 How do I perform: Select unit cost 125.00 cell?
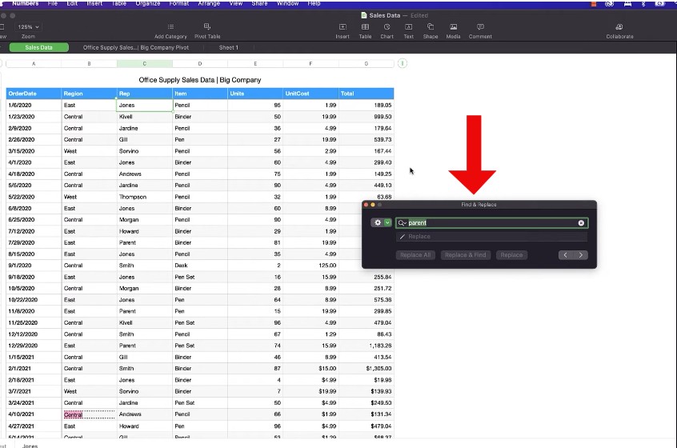point(310,266)
